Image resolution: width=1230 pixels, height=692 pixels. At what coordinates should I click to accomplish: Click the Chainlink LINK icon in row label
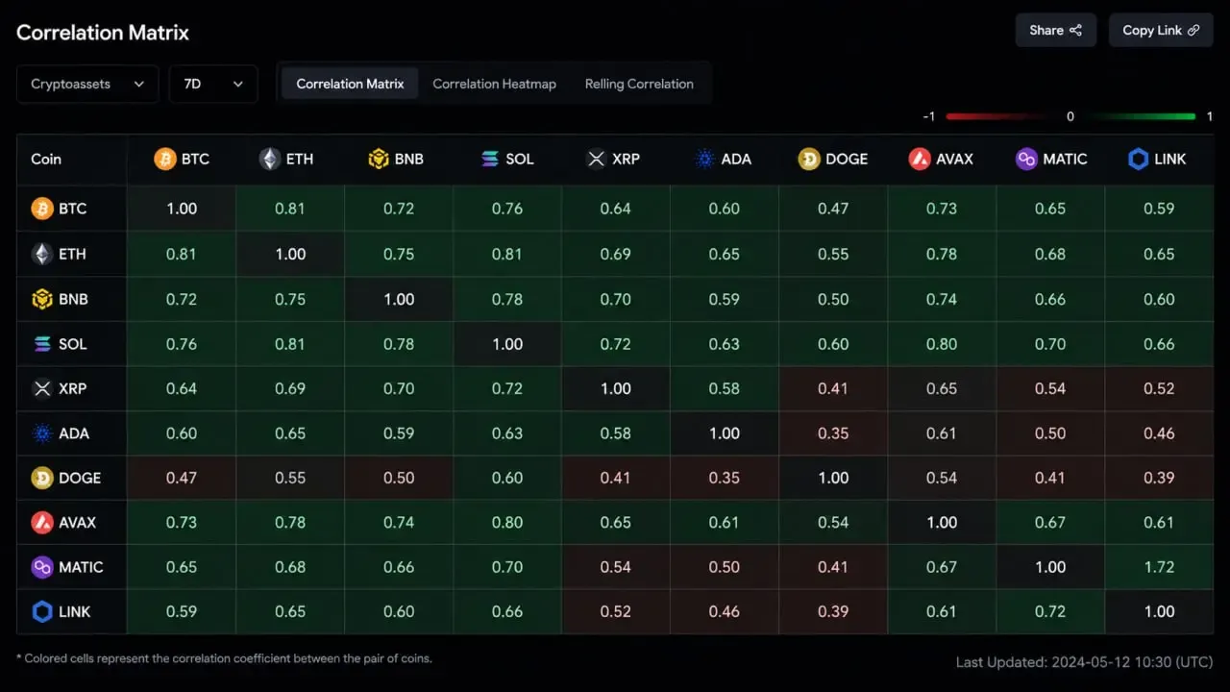(x=42, y=611)
